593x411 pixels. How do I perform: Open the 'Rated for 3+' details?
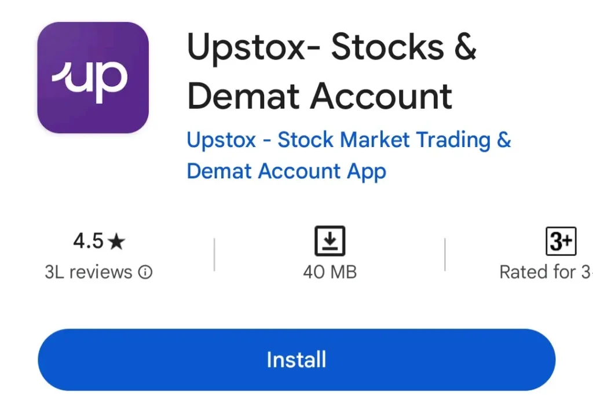pos(544,272)
